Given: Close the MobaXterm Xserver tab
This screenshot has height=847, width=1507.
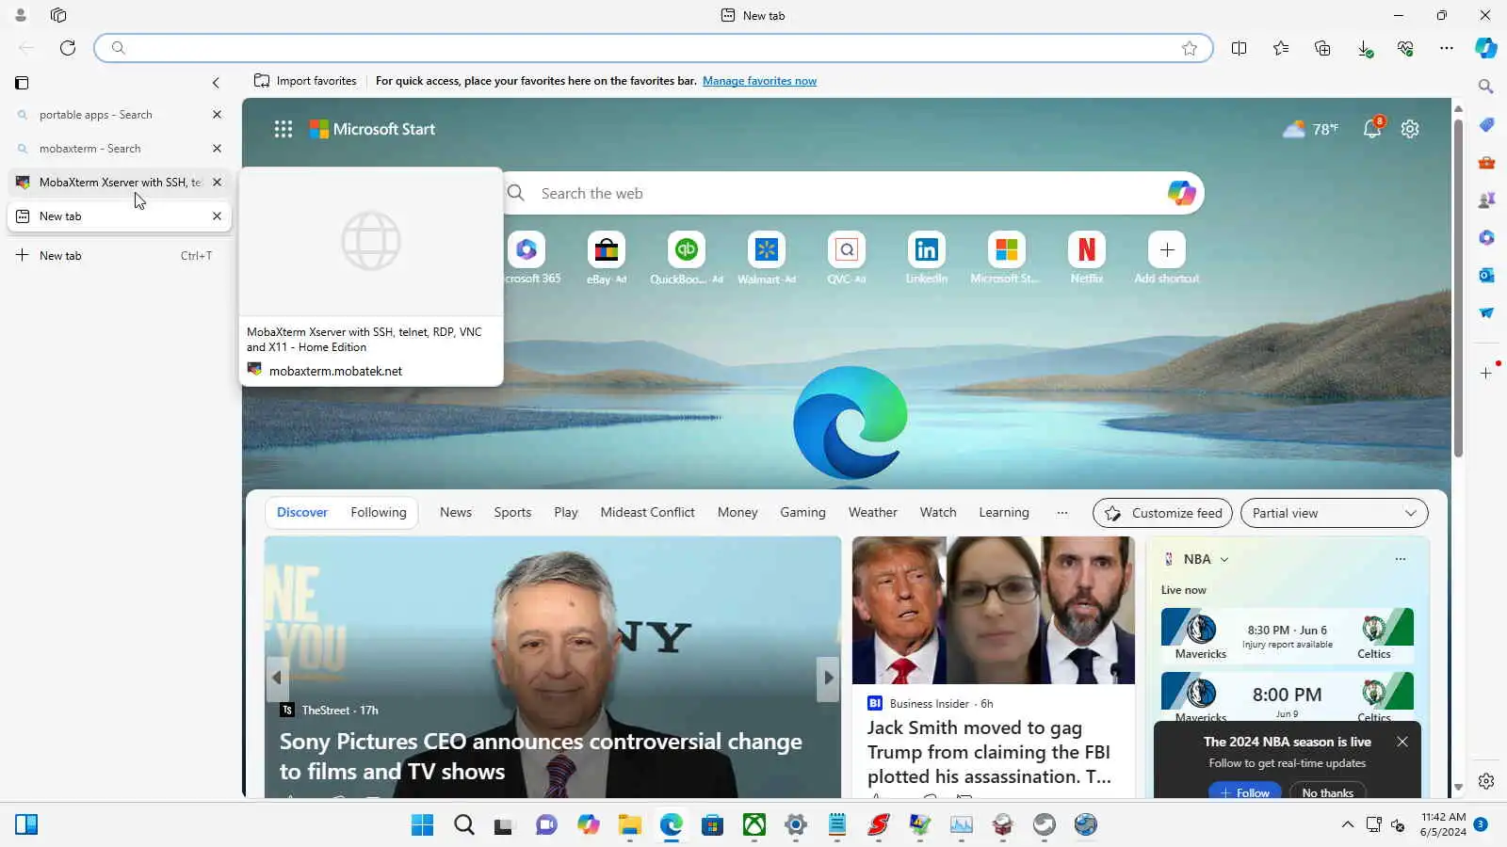Looking at the screenshot, I should coord(217,183).
